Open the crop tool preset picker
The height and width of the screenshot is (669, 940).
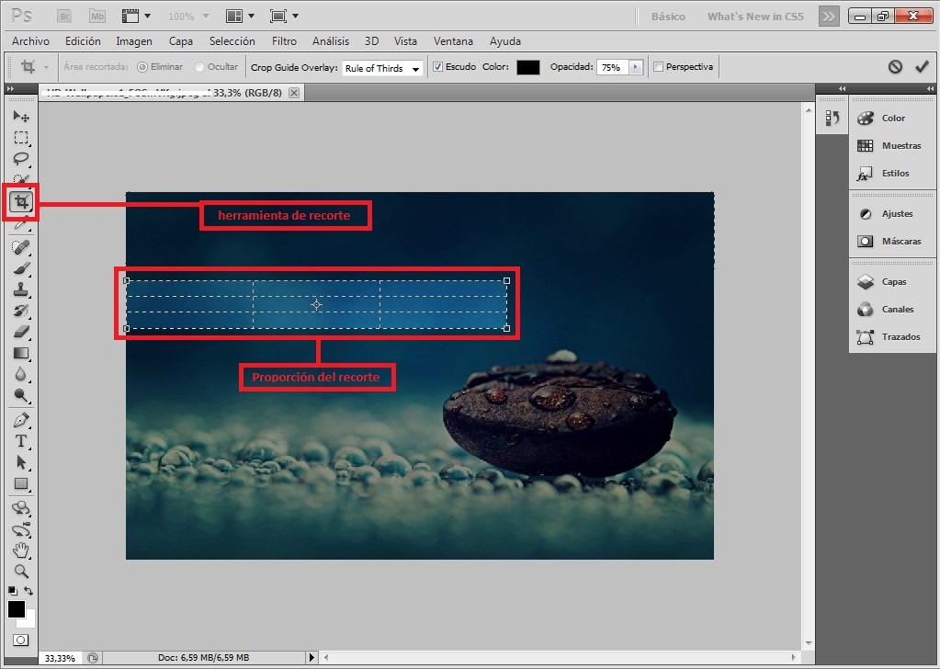pos(34,67)
